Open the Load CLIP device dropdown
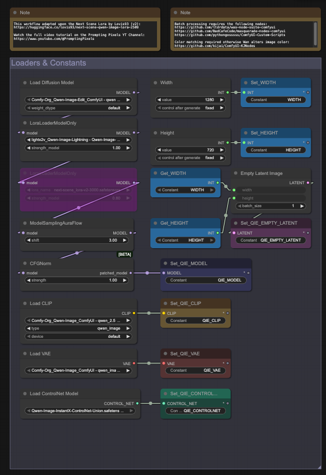 click(x=78, y=337)
